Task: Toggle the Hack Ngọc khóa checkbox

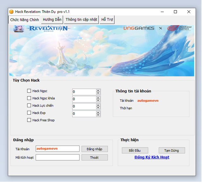Action: click(29, 98)
